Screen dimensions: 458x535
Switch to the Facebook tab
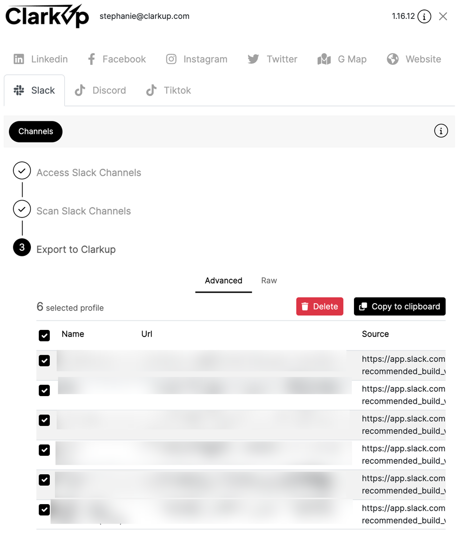[116, 59]
